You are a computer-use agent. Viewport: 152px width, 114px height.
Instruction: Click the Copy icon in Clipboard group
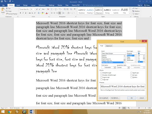(x=7, y=11)
